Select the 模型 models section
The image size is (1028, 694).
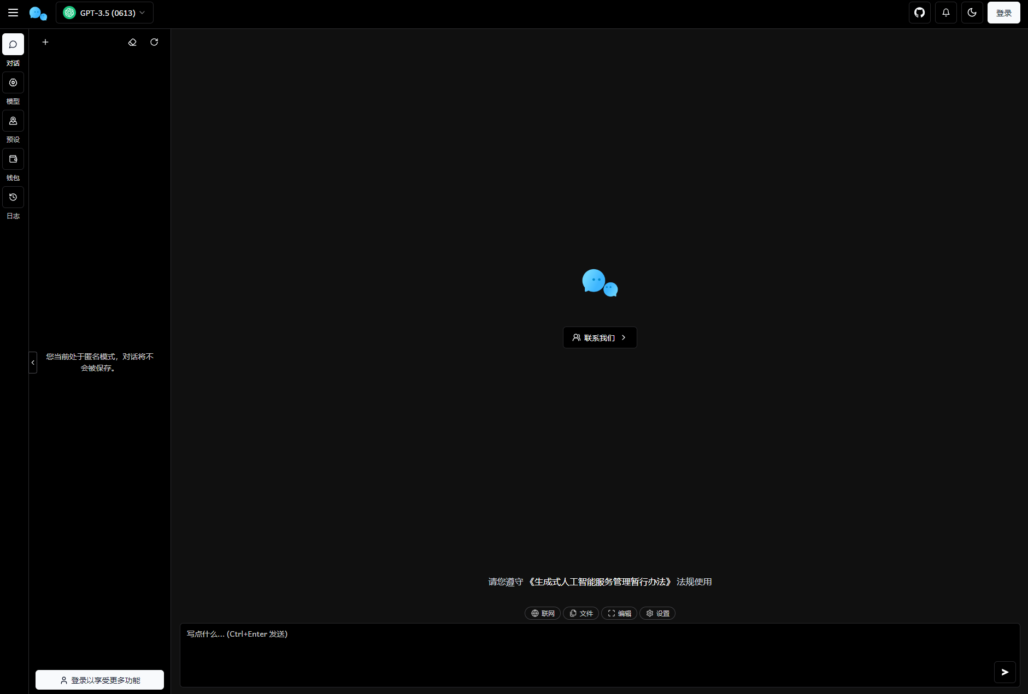13,82
